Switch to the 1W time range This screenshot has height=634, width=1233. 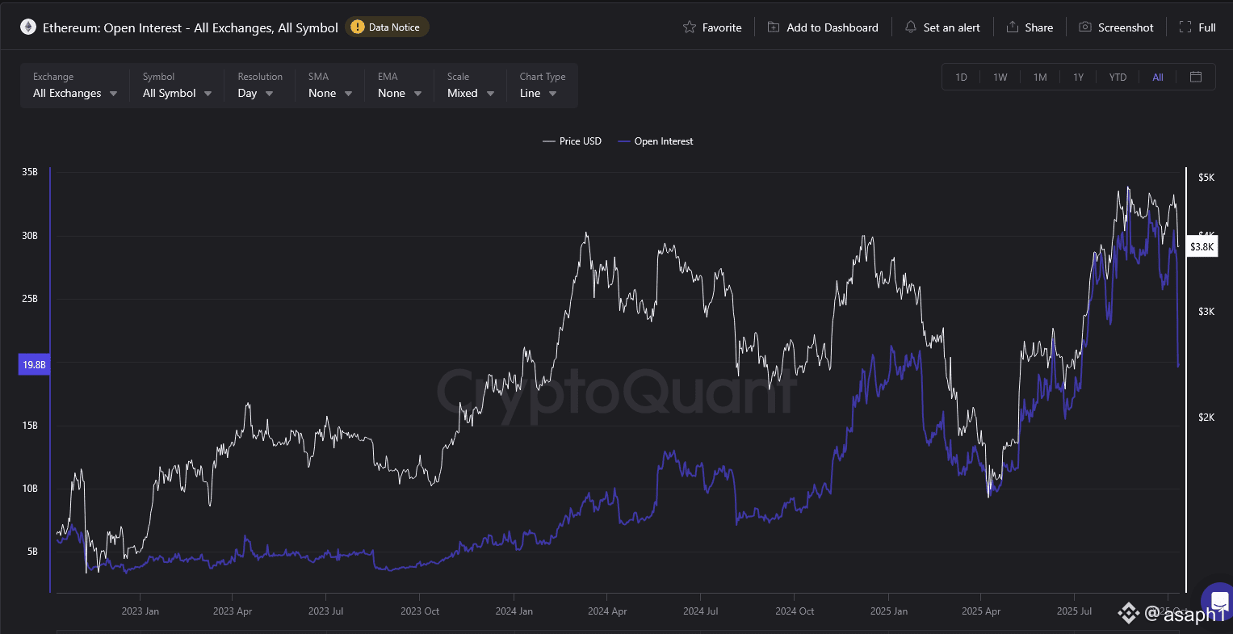[1000, 78]
